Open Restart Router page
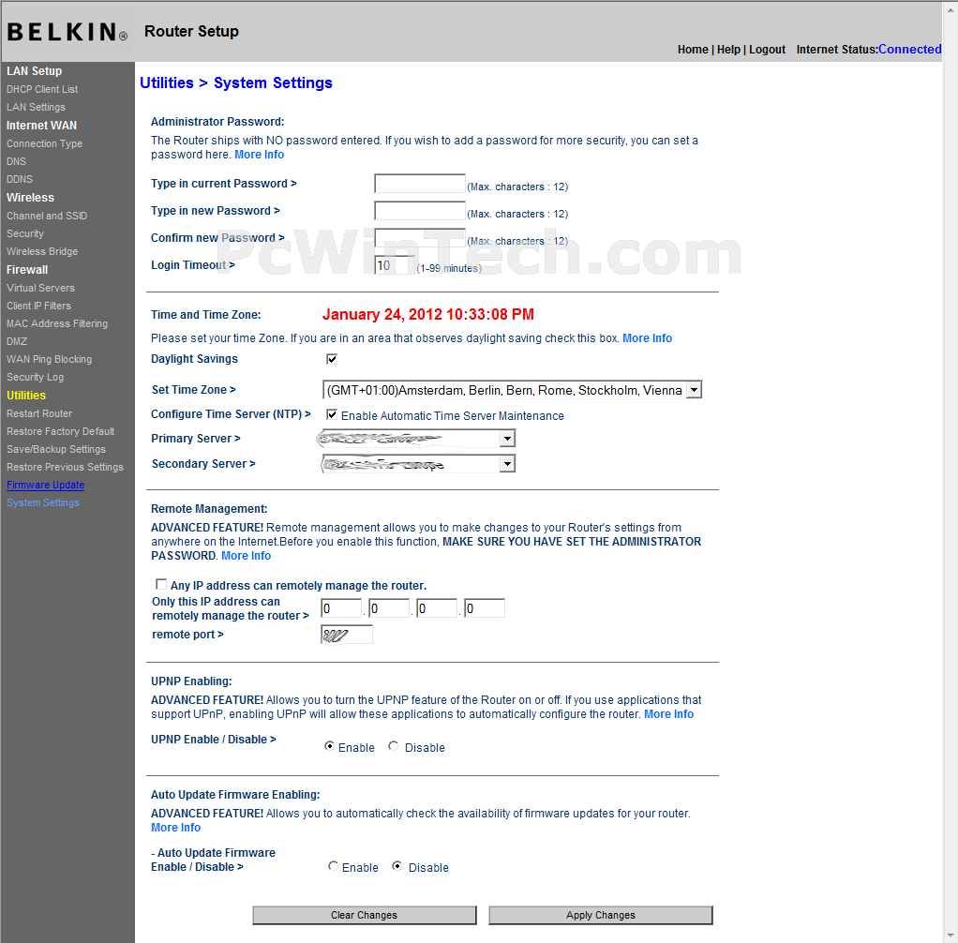Viewport: 958px width, 943px height. click(39, 413)
